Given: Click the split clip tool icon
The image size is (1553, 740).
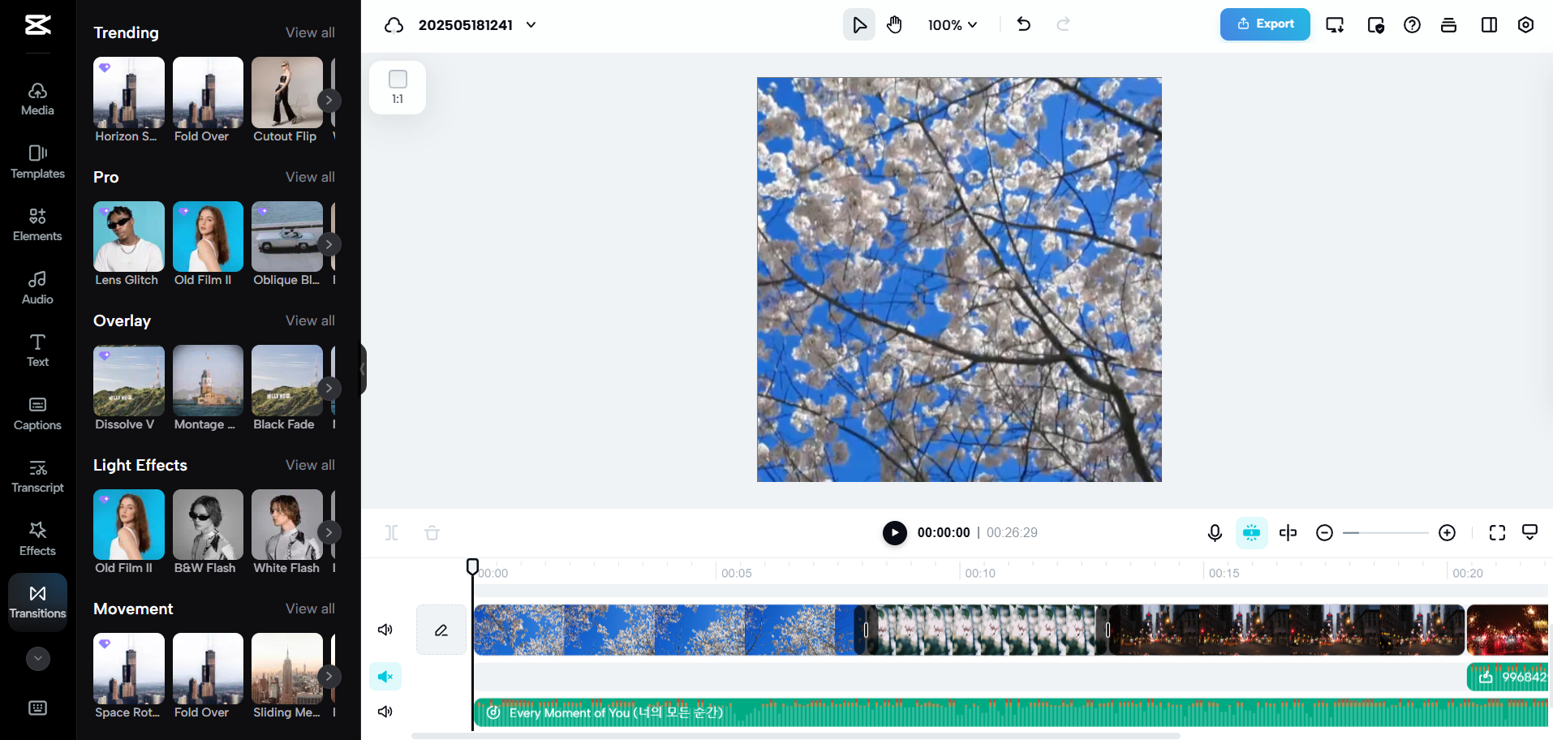Looking at the screenshot, I should (x=392, y=532).
